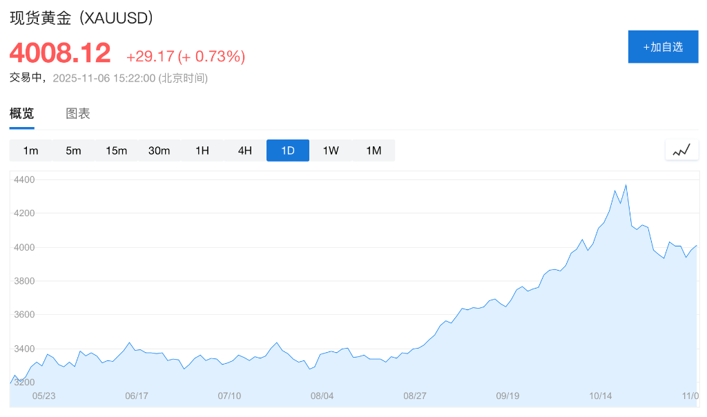The height and width of the screenshot is (417, 707).
Task: Switch to the 4H interval
Action: click(x=244, y=150)
